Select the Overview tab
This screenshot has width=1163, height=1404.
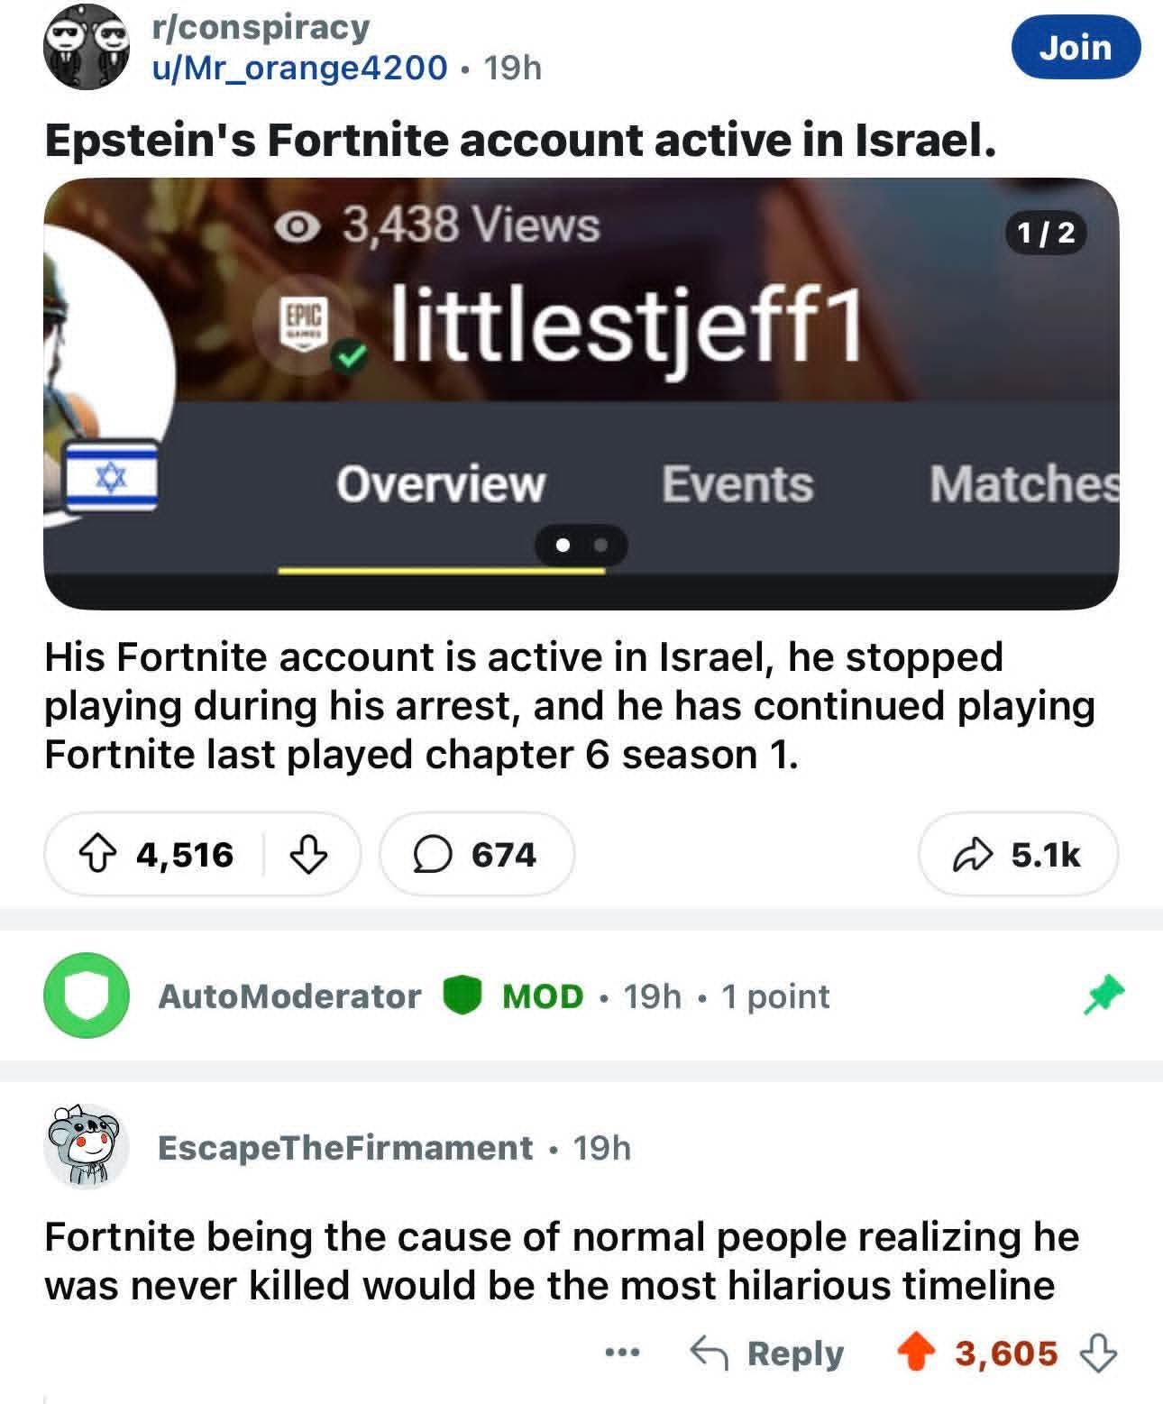[440, 484]
